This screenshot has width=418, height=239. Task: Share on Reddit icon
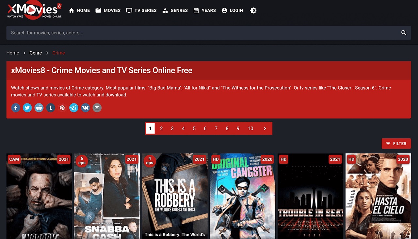pos(39,108)
